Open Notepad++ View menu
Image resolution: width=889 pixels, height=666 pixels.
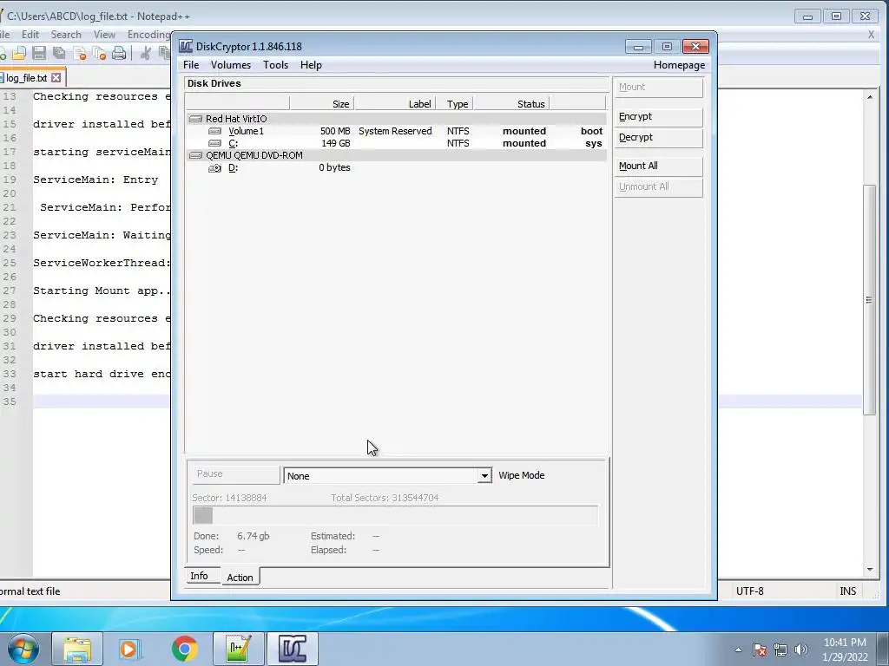pos(104,35)
